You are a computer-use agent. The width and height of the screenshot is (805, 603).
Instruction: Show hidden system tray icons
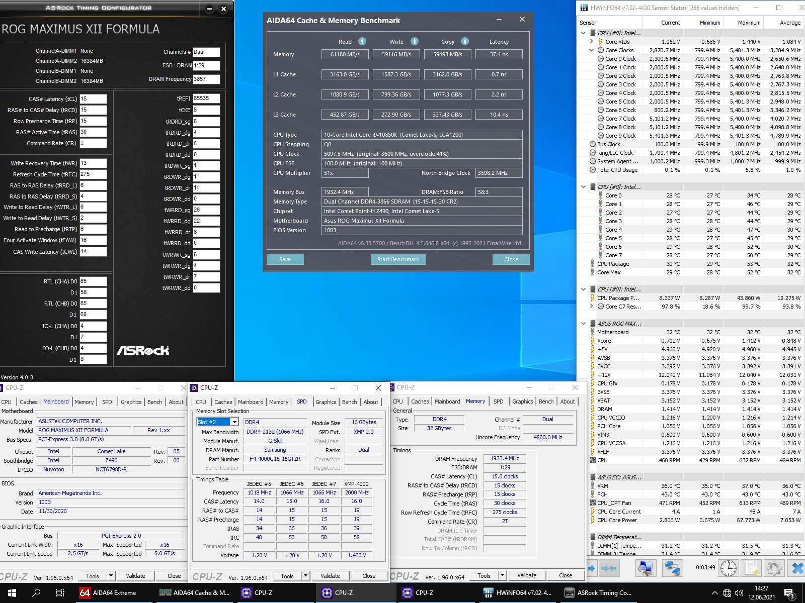click(x=714, y=593)
